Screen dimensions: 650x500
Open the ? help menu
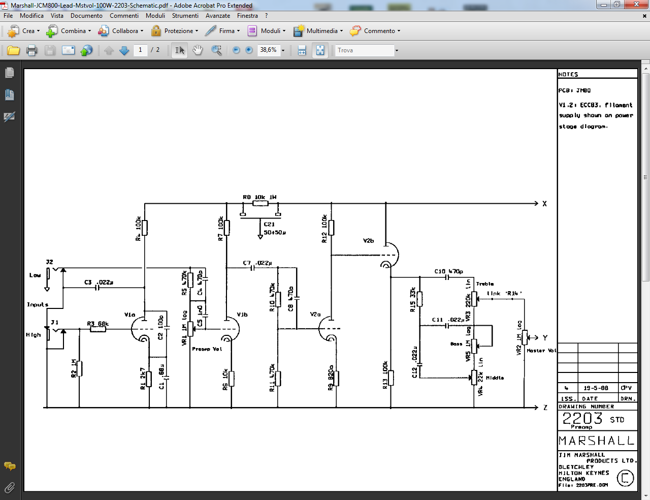point(266,16)
